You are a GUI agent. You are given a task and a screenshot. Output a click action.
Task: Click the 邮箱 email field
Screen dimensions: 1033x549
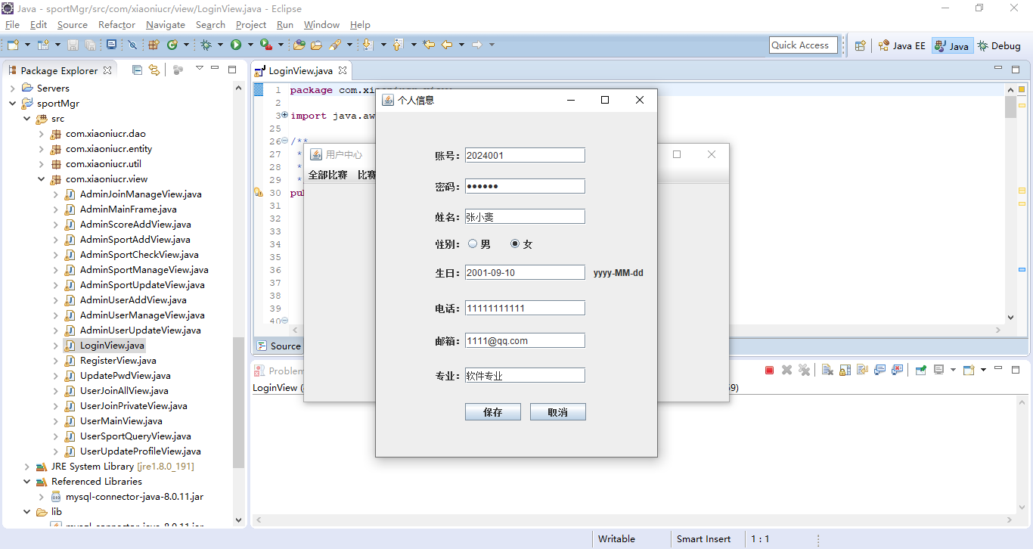pos(525,340)
